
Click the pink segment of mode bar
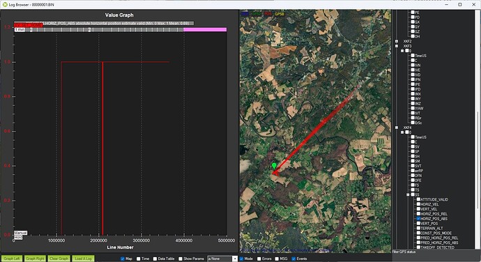pyautogui.click(x=205, y=30)
